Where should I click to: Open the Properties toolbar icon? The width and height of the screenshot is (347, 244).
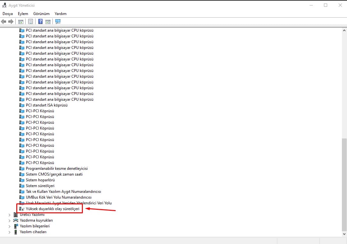(x=30, y=22)
